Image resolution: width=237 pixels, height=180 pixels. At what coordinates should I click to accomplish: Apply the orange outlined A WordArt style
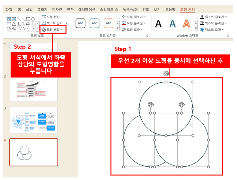187,24
